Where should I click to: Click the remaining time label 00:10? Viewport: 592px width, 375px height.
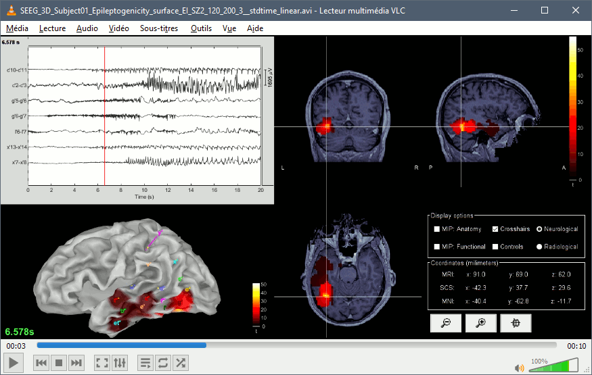576,345
